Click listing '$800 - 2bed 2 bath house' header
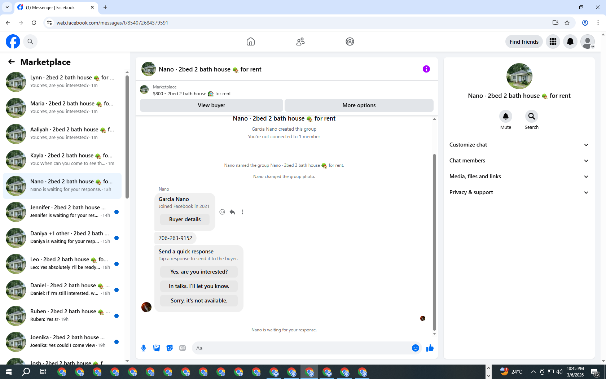The height and width of the screenshot is (379, 606). (192, 93)
